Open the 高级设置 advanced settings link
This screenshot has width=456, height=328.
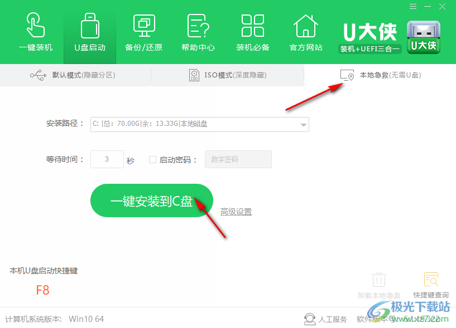point(236,212)
